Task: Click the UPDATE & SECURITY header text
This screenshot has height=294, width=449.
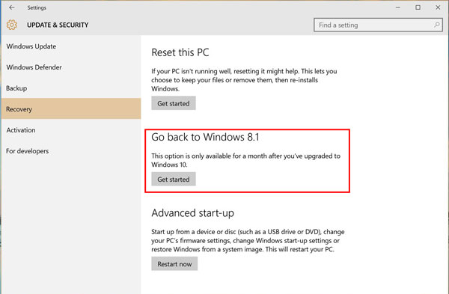Action: pos(58,25)
